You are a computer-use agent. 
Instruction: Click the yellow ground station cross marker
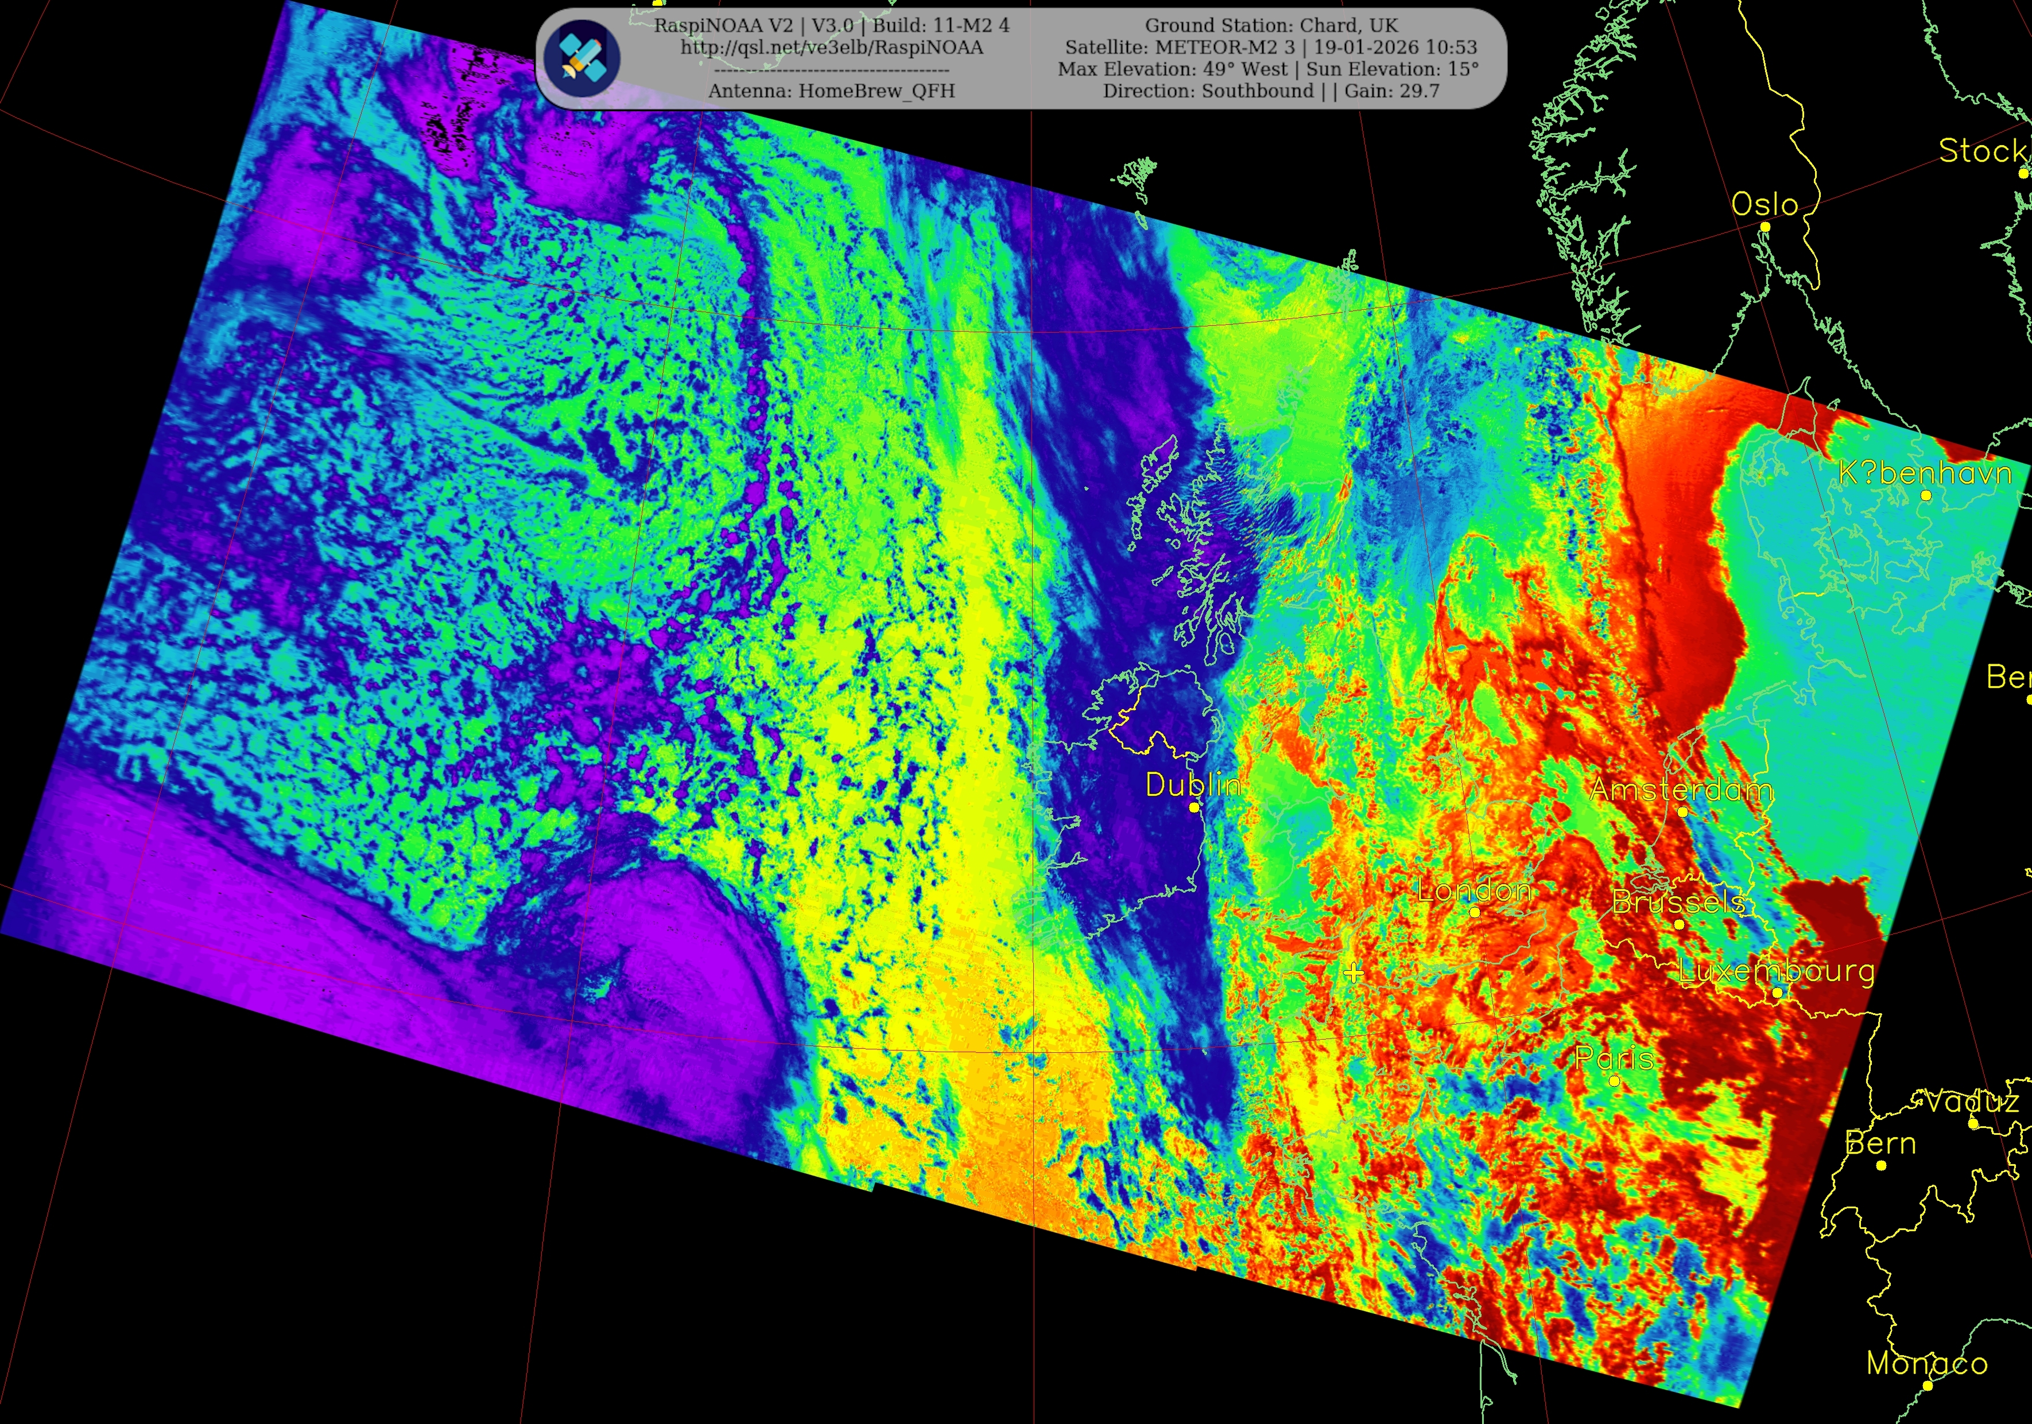pos(1353,973)
